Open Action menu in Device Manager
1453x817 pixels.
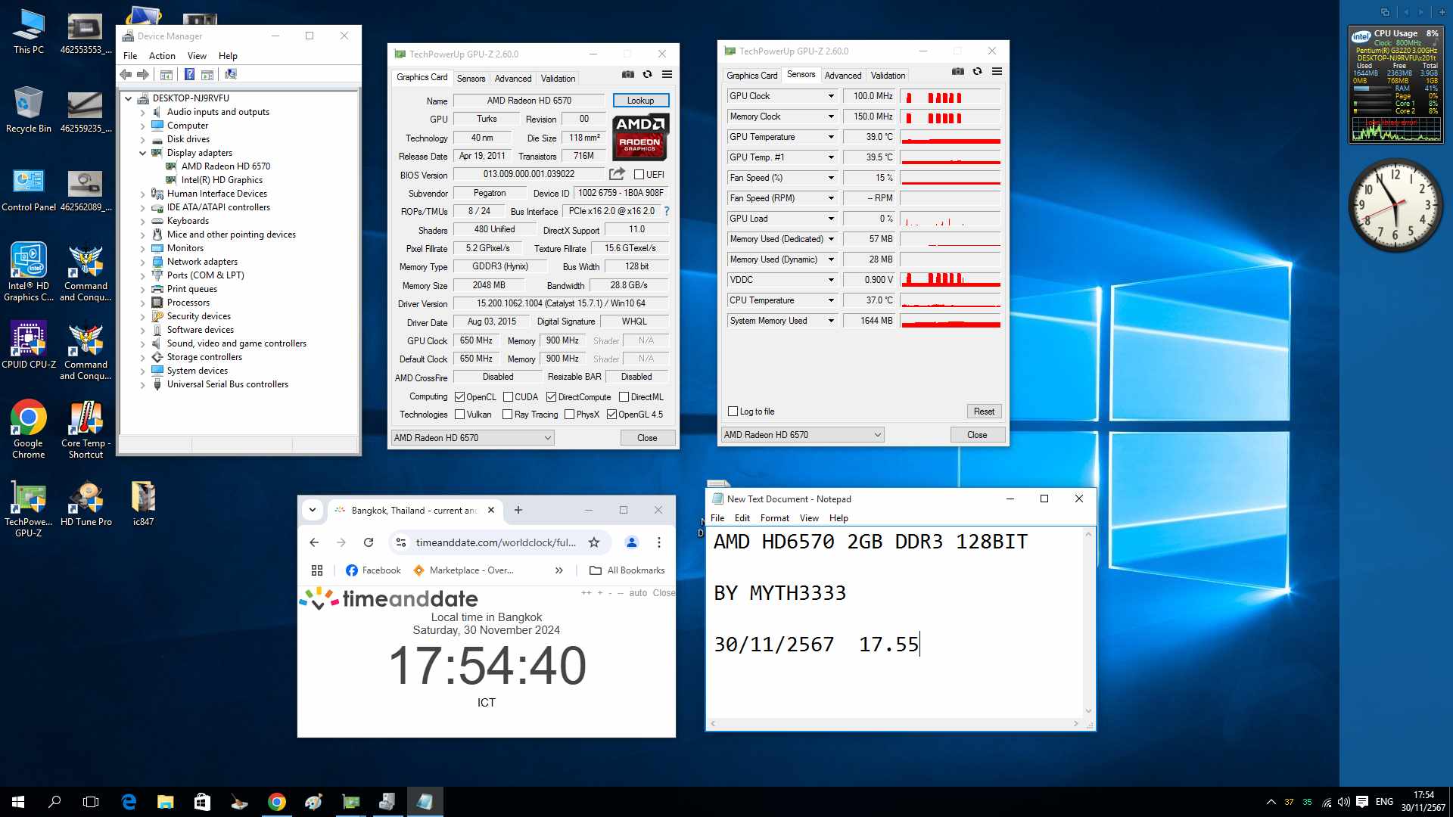point(162,56)
